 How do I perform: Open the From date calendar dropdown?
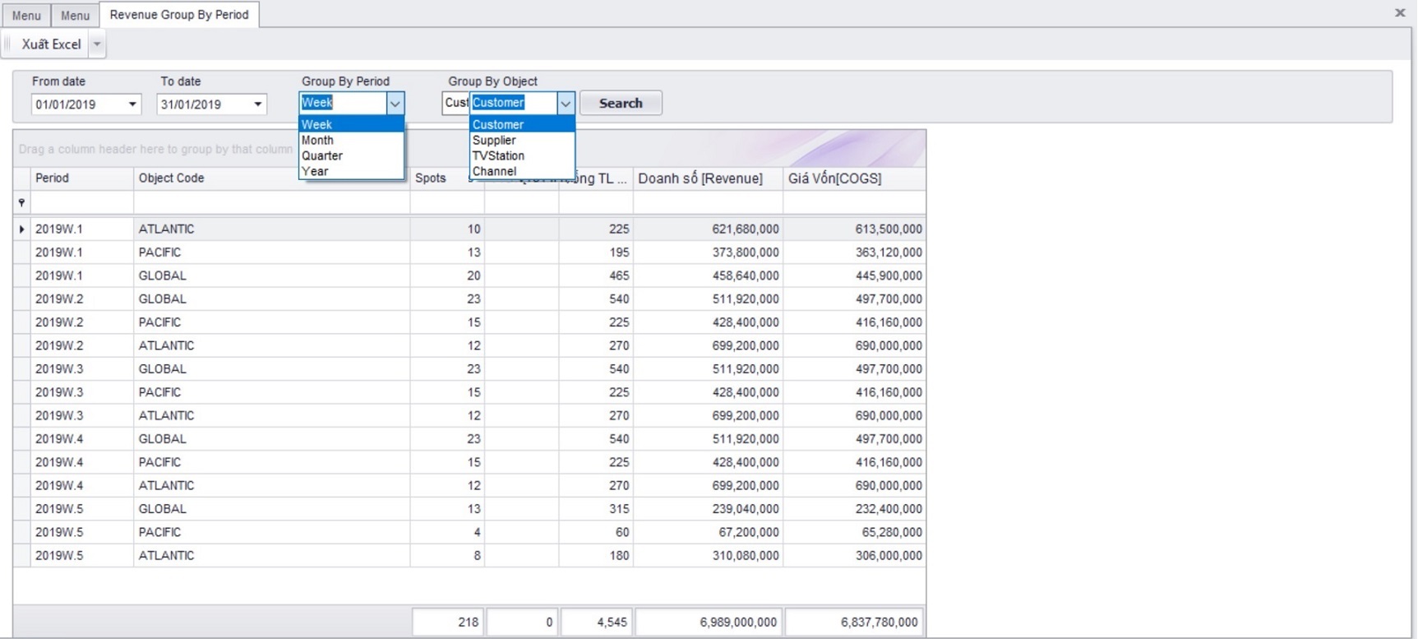pos(132,104)
